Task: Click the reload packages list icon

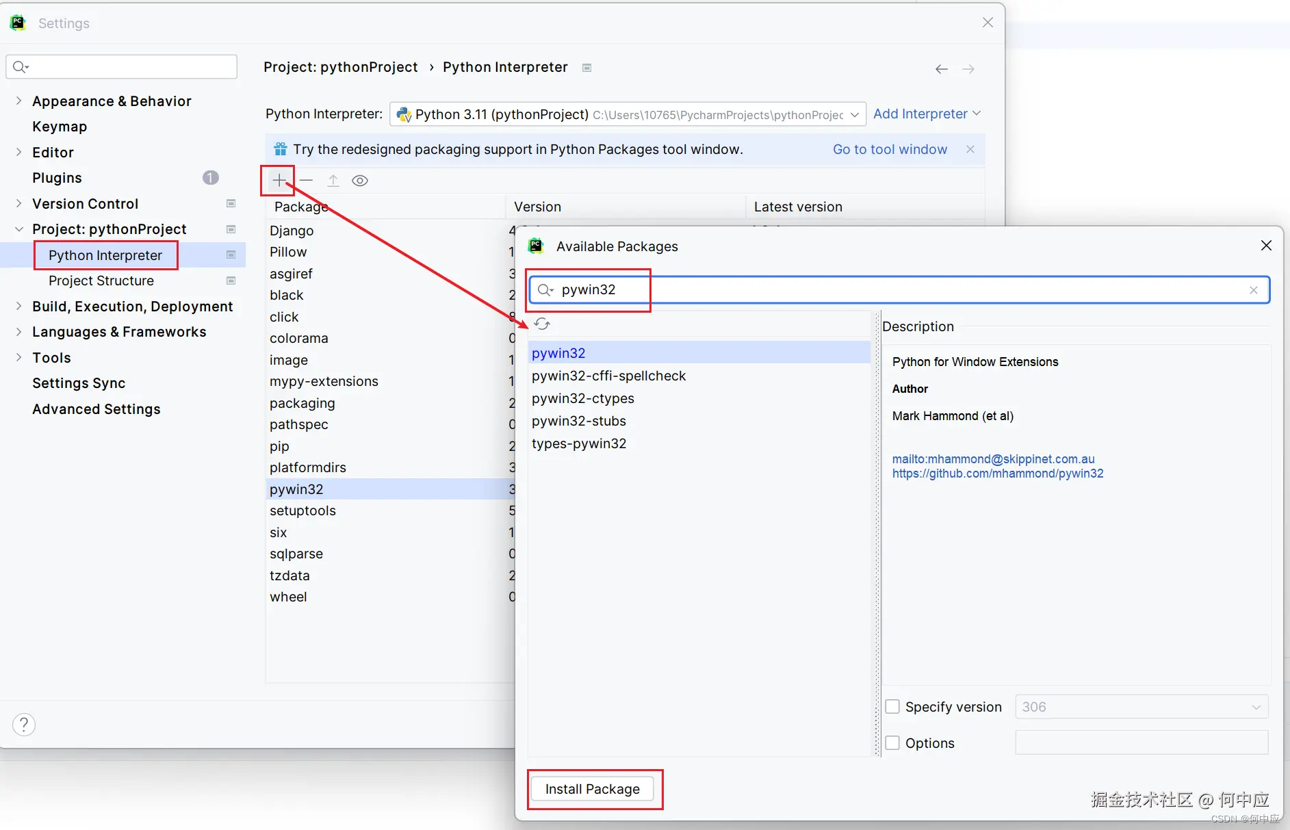Action: [542, 324]
